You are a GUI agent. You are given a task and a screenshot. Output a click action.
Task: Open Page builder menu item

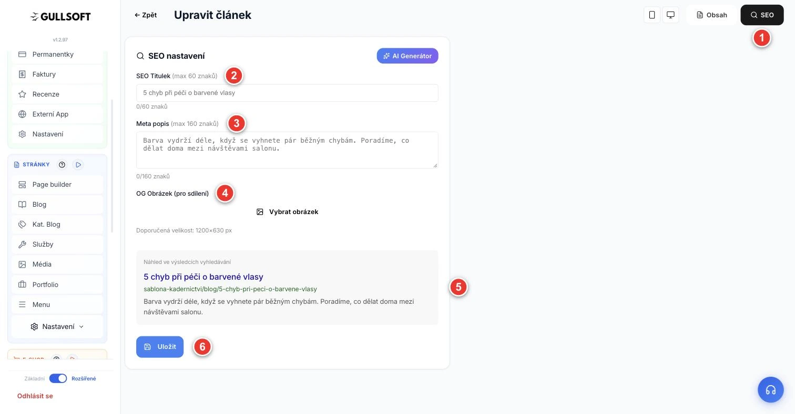(57, 185)
